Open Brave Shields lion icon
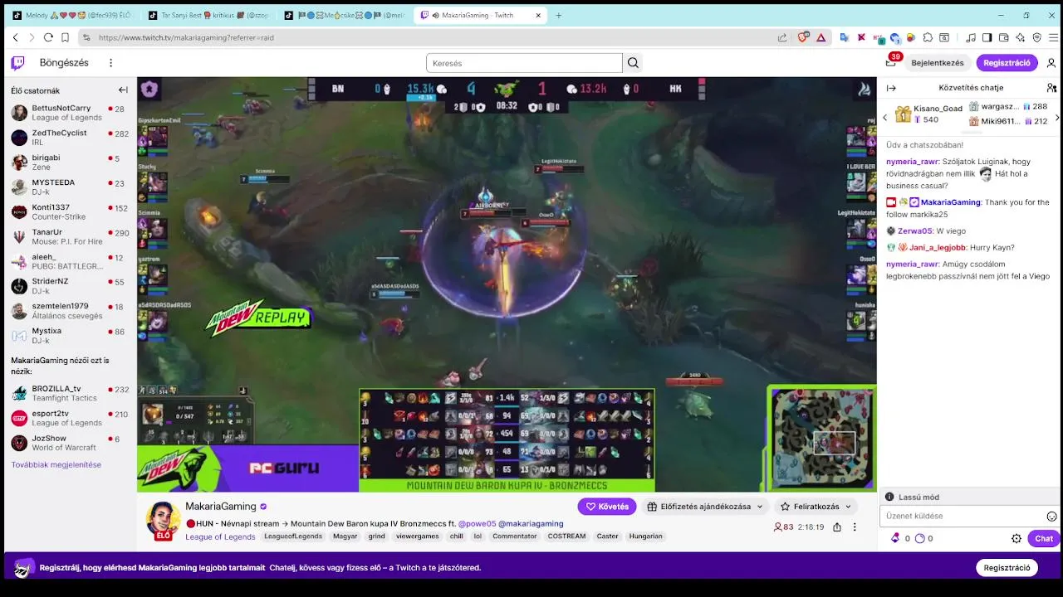 coord(803,37)
